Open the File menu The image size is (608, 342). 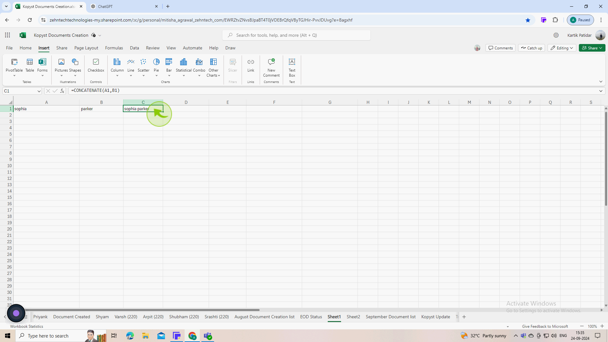point(9,48)
